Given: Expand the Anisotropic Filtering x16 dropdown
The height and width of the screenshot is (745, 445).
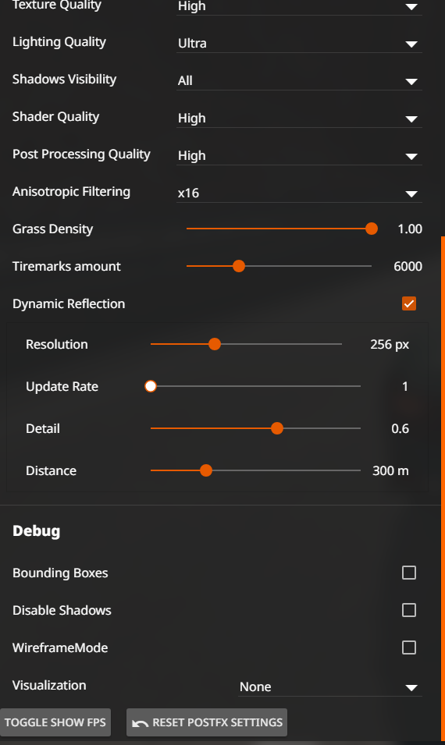Looking at the screenshot, I should point(299,193).
